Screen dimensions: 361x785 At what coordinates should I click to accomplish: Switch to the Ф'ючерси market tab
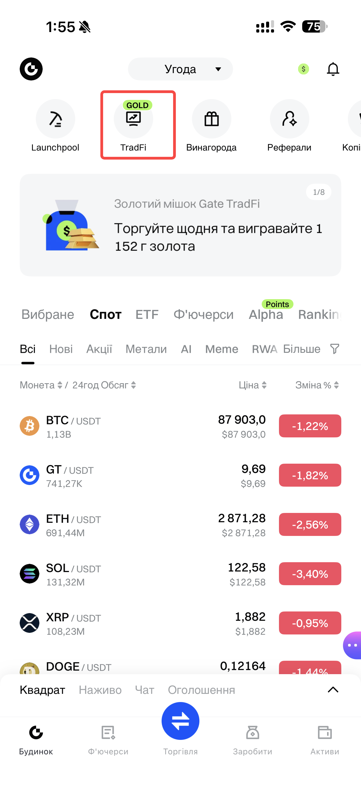(203, 314)
